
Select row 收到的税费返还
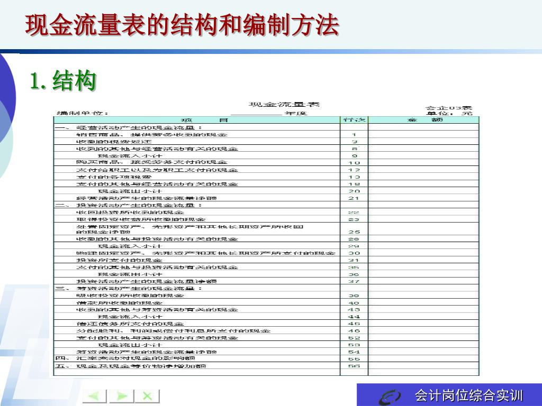[266, 142]
